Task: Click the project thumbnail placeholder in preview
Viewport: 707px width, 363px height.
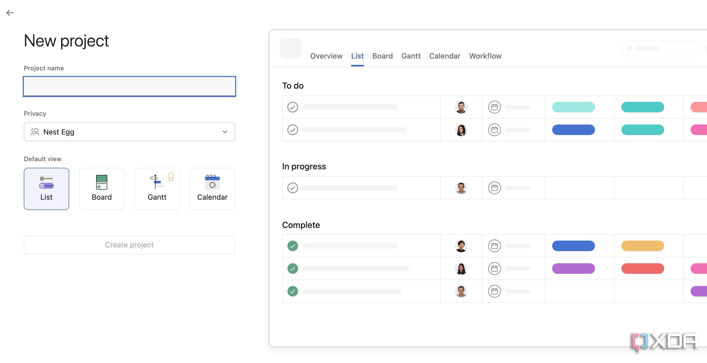Action: pyautogui.click(x=290, y=49)
